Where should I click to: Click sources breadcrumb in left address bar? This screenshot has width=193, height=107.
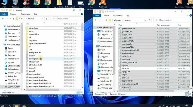(x=31, y=19)
